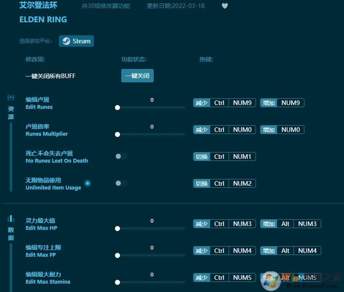
Task: Click the Edit Max HP value 0
Action: [x=152, y=221]
